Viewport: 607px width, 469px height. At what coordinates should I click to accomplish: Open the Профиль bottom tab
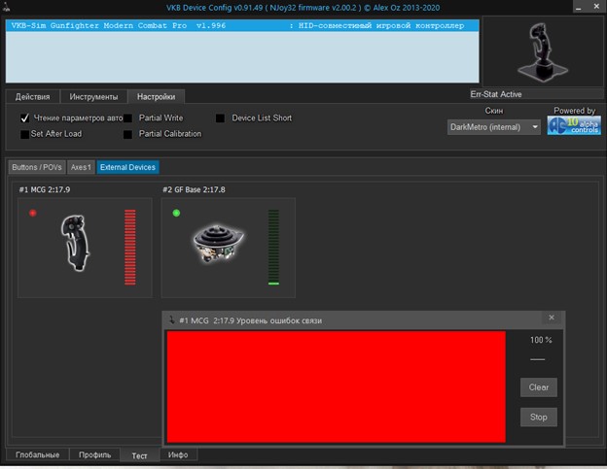pos(95,454)
